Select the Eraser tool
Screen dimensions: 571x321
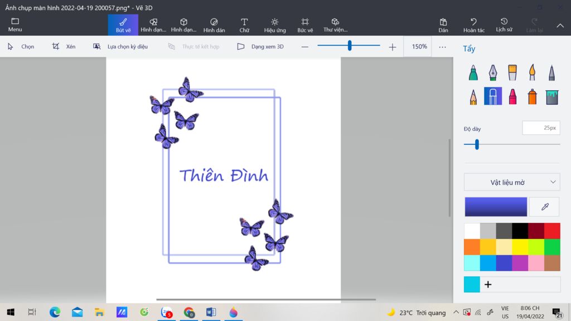tap(493, 96)
